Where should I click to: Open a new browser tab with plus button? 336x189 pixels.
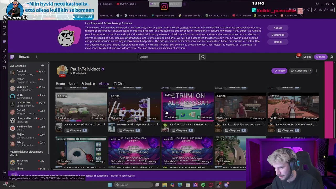(x=184, y=4)
